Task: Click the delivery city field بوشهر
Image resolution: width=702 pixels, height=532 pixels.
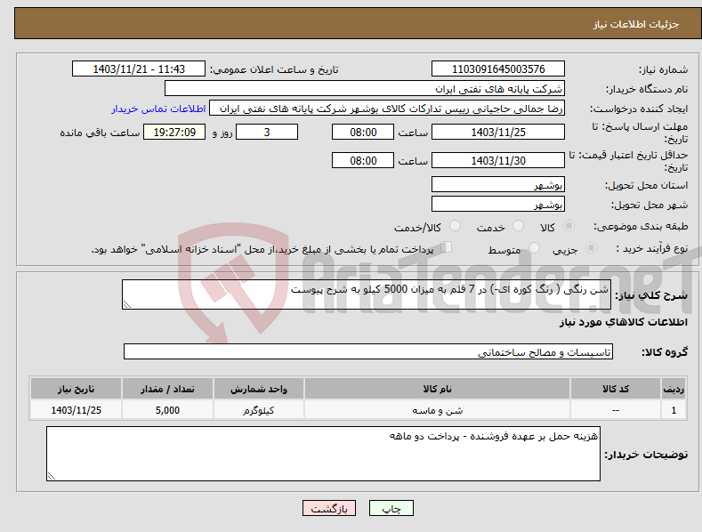Action: coord(498,205)
